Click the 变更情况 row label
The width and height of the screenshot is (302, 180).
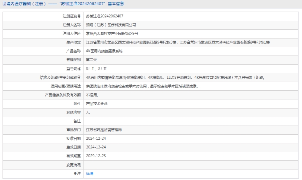[x=73, y=165]
